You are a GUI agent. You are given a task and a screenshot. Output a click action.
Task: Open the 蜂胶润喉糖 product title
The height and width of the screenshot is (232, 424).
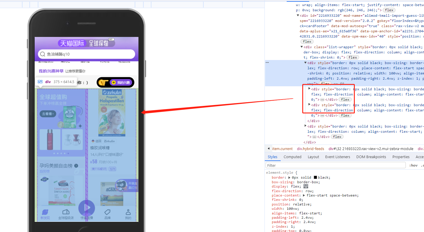pos(100,148)
